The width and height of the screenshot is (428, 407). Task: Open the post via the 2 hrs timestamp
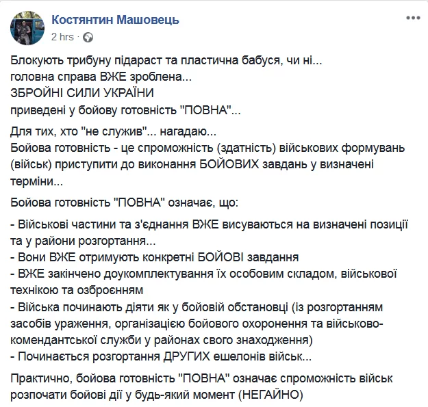62,37
